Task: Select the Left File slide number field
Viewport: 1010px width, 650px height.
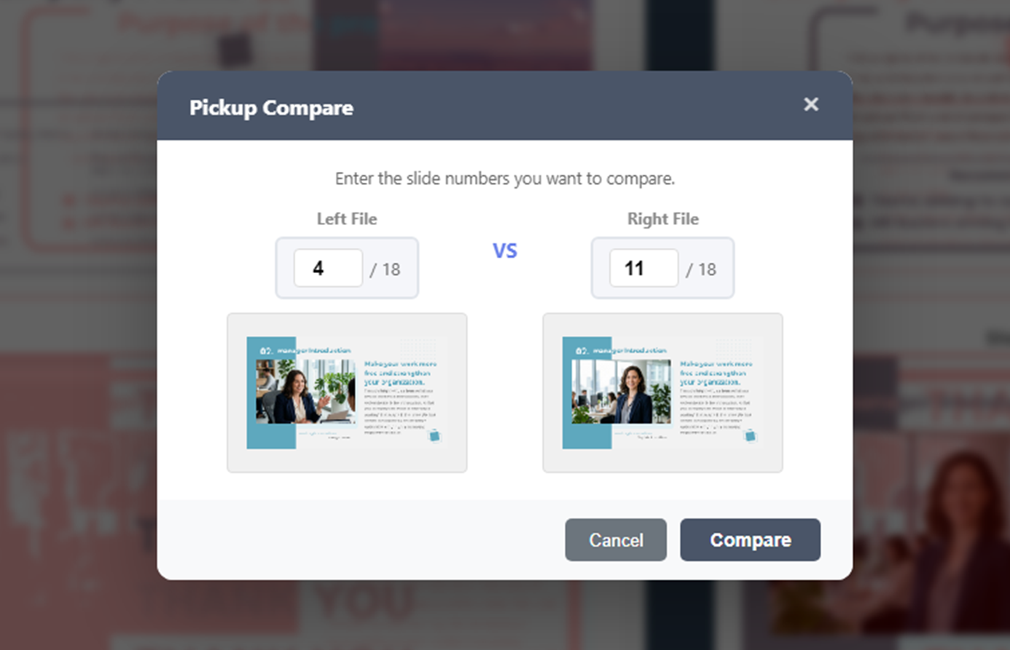Action: click(328, 268)
